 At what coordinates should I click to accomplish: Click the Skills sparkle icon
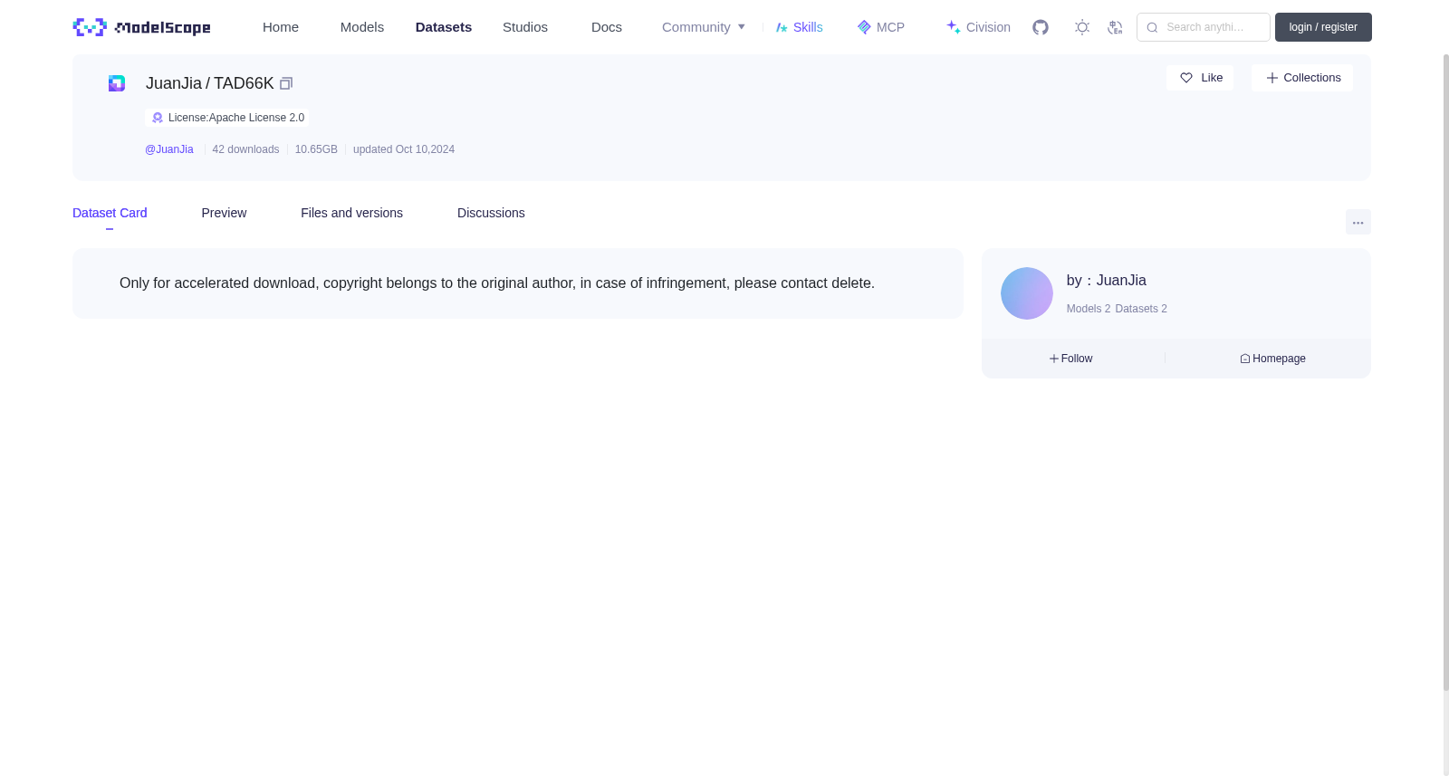click(x=782, y=27)
